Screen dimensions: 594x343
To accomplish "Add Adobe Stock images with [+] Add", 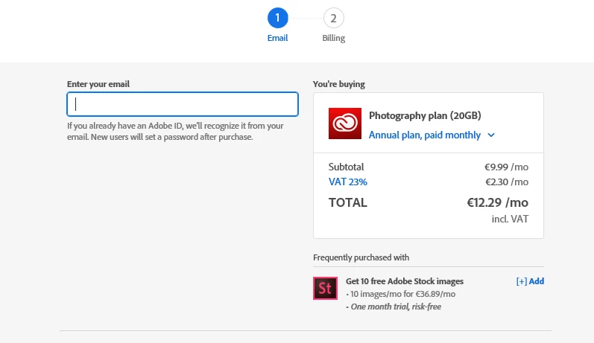I will click(x=530, y=281).
